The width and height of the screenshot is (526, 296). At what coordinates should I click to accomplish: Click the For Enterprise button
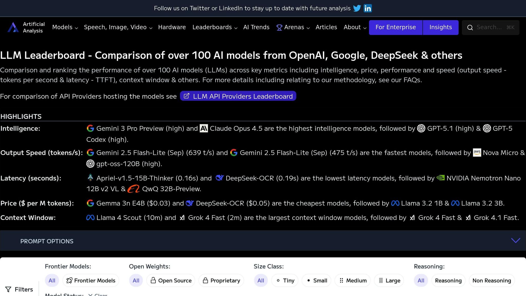[395, 27]
